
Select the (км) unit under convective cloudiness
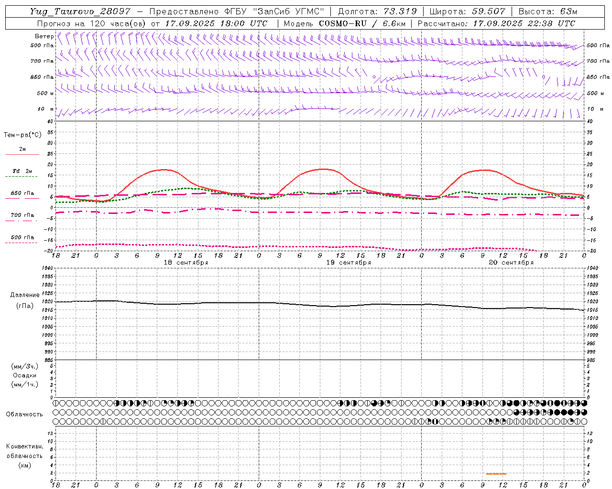coord(24,465)
